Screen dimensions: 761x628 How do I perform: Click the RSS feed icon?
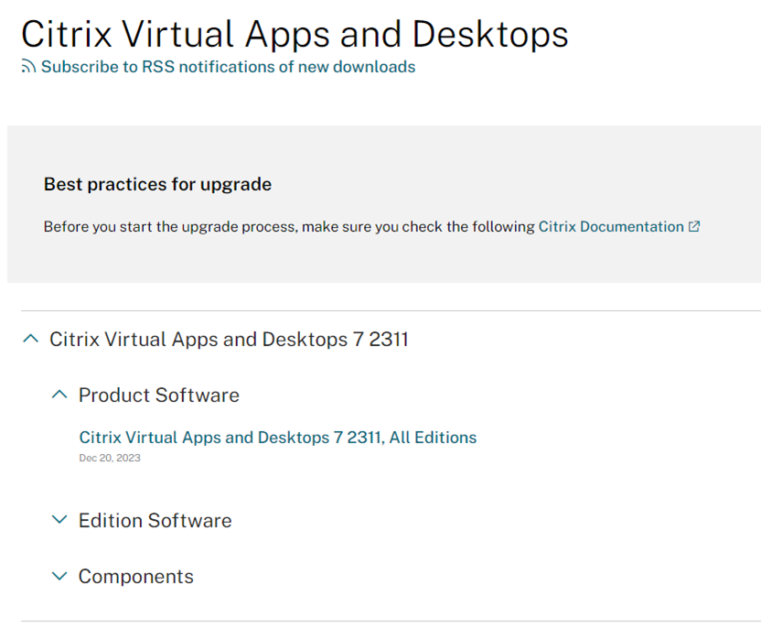[28, 67]
